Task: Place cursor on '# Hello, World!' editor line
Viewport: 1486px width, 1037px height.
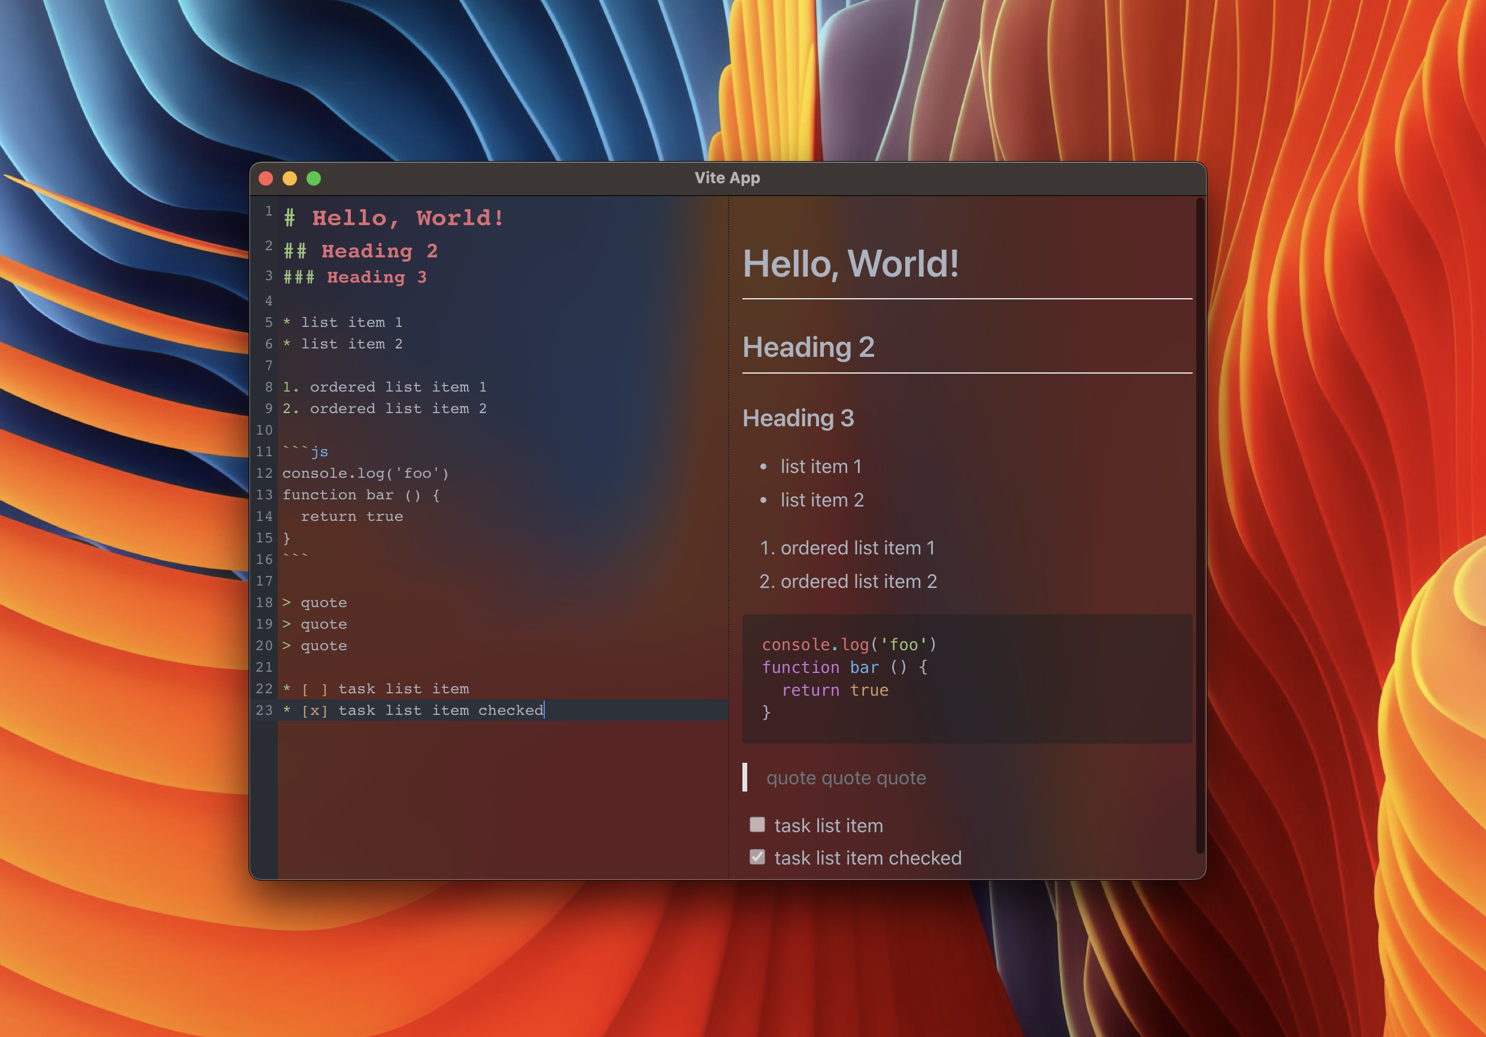Action: 393,218
